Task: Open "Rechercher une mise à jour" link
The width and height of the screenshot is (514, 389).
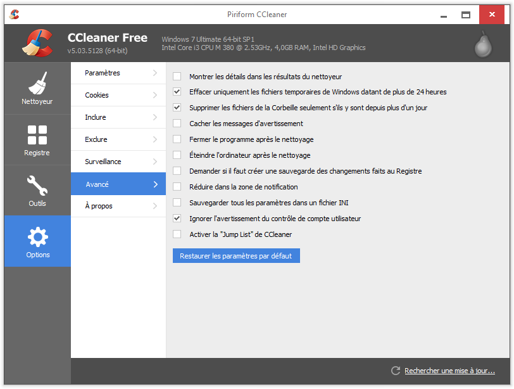Action: pyautogui.click(x=449, y=371)
